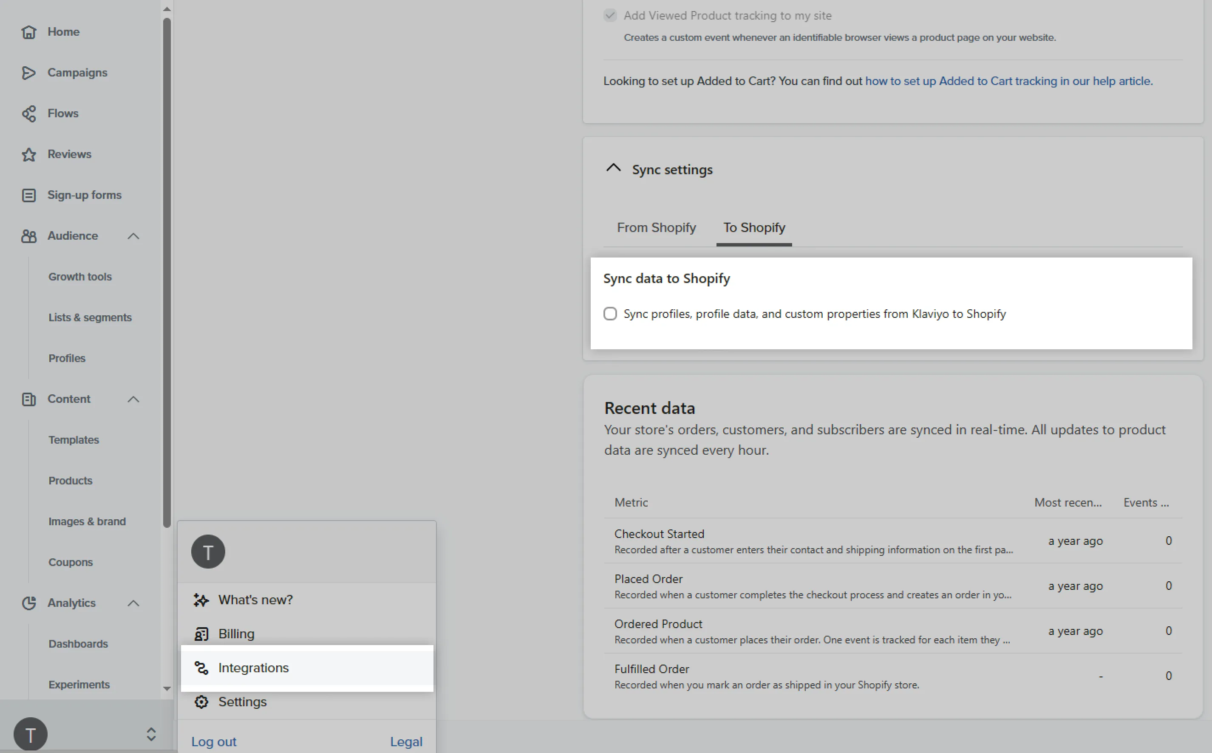1212x753 pixels.
Task: Toggle the account switcher up-down arrows
Action: [x=151, y=734]
